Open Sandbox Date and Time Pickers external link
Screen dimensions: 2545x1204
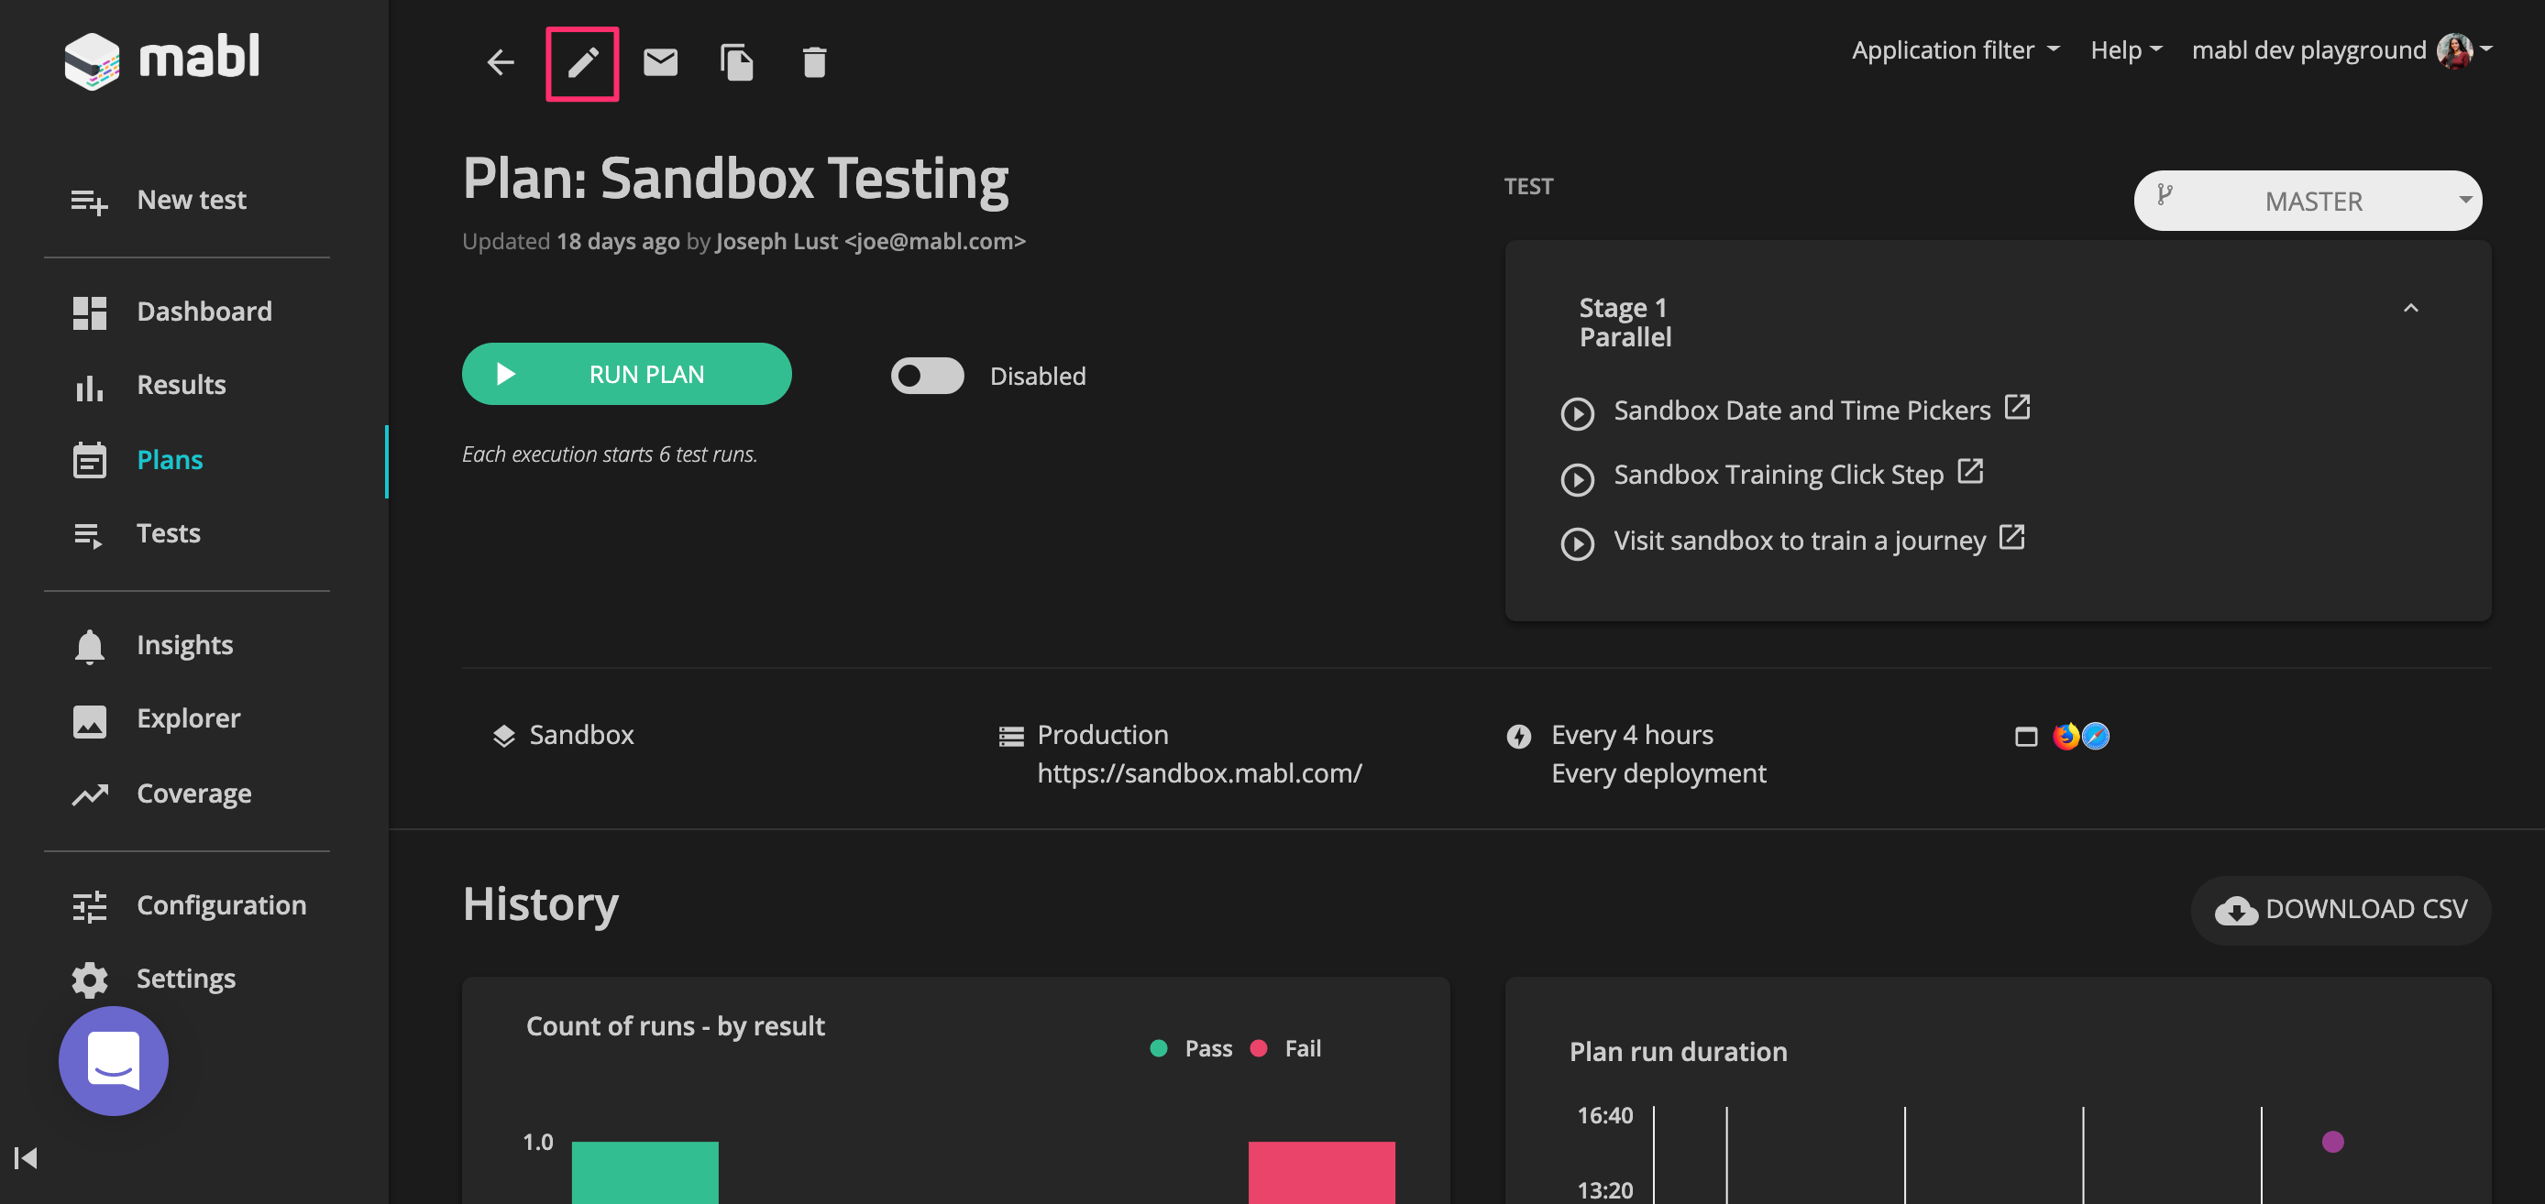pos(2016,407)
